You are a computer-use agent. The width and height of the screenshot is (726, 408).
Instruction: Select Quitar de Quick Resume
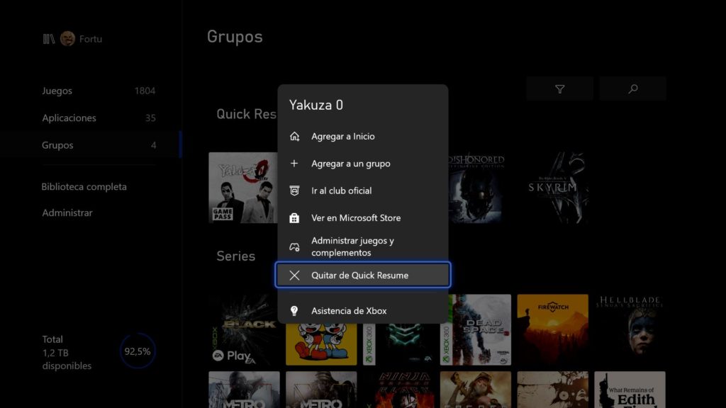point(362,276)
